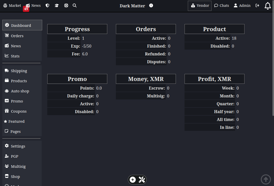Click the Dark Matter site title
274x186 pixels.
pos(132,6)
